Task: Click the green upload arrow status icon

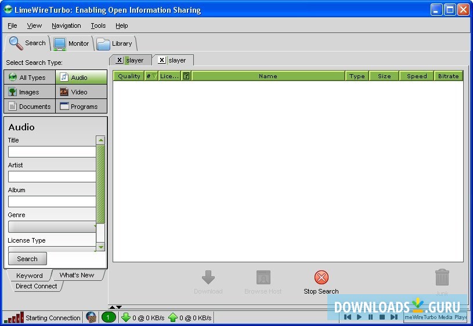Action: [x=173, y=317]
